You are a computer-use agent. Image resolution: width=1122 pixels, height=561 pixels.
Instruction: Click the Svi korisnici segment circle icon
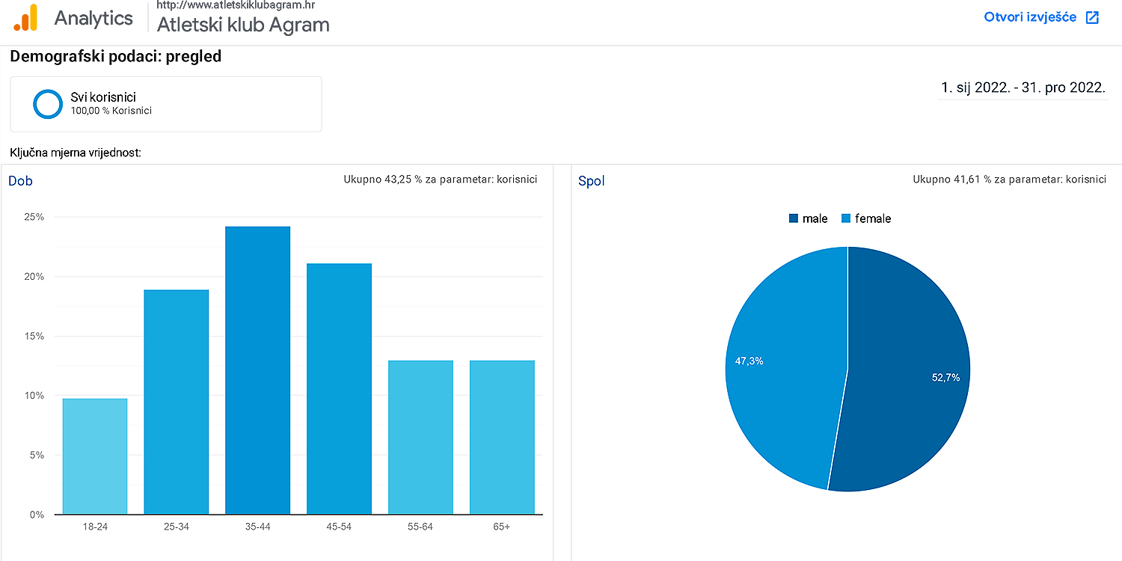(48, 104)
